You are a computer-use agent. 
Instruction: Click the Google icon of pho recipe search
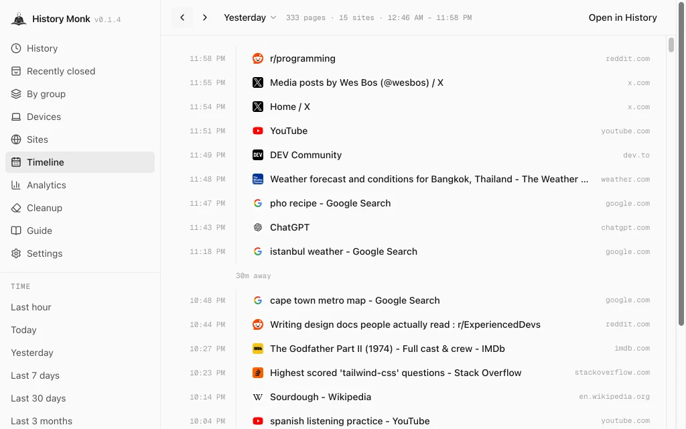click(x=258, y=203)
